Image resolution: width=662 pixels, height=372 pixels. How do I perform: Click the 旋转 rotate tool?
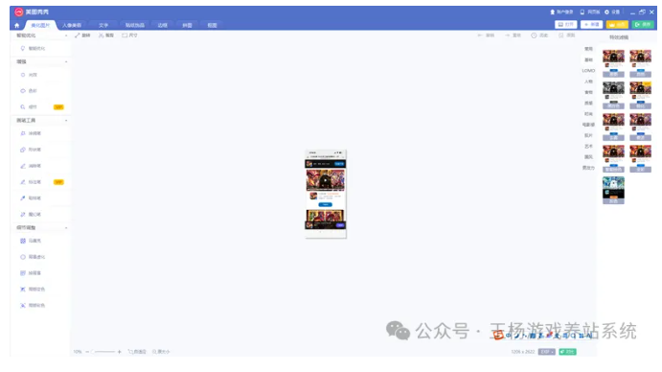click(82, 35)
